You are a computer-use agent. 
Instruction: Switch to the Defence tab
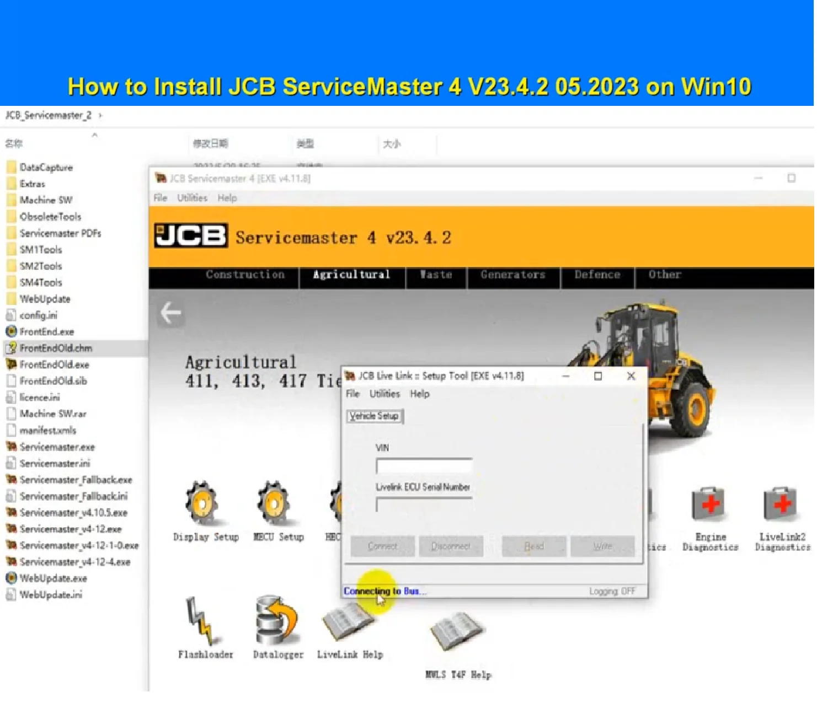(x=598, y=276)
